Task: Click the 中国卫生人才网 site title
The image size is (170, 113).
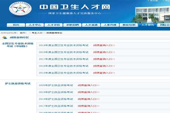Action: (75, 7)
